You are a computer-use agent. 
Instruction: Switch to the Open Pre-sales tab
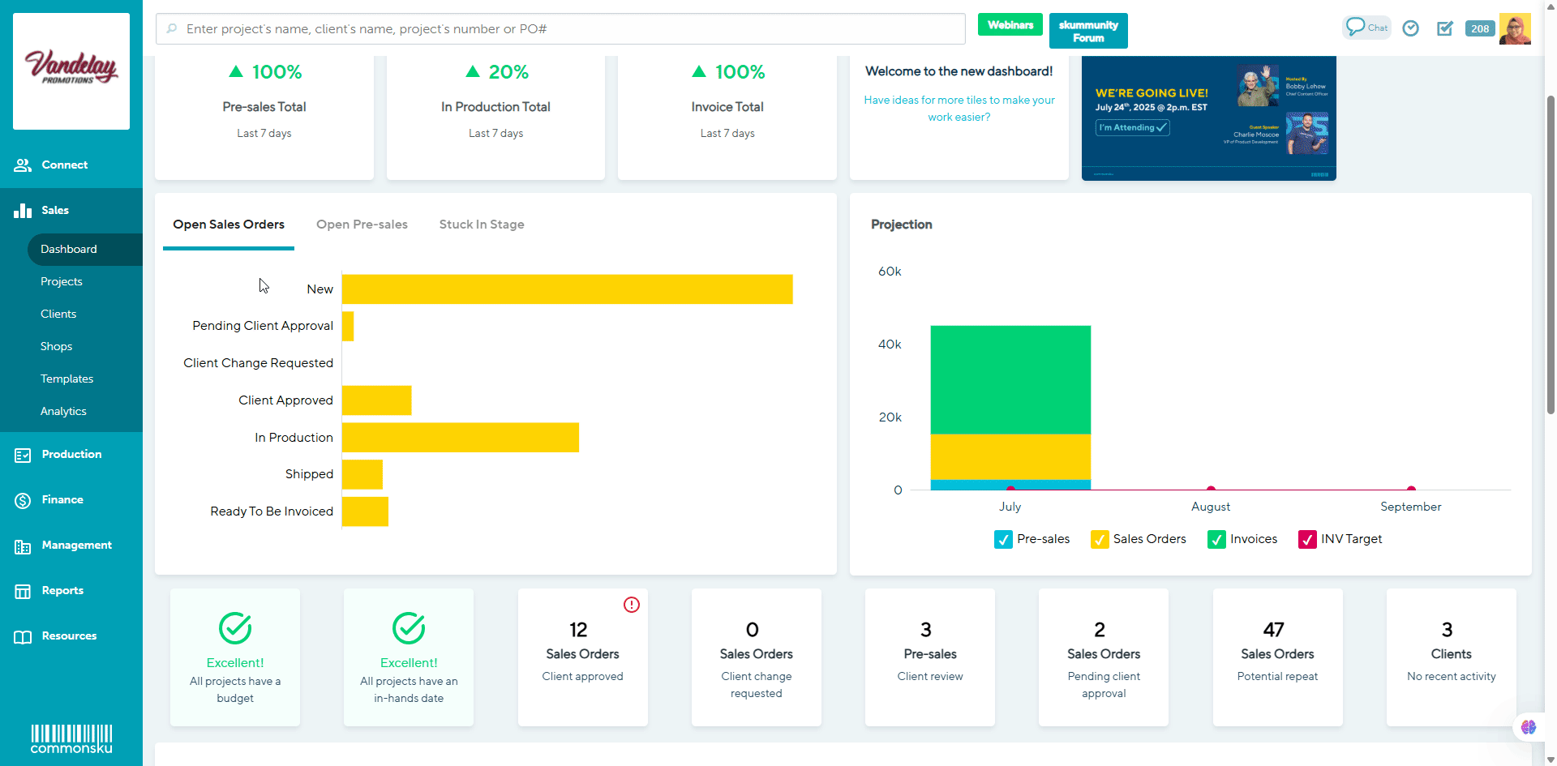tap(362, 225)
